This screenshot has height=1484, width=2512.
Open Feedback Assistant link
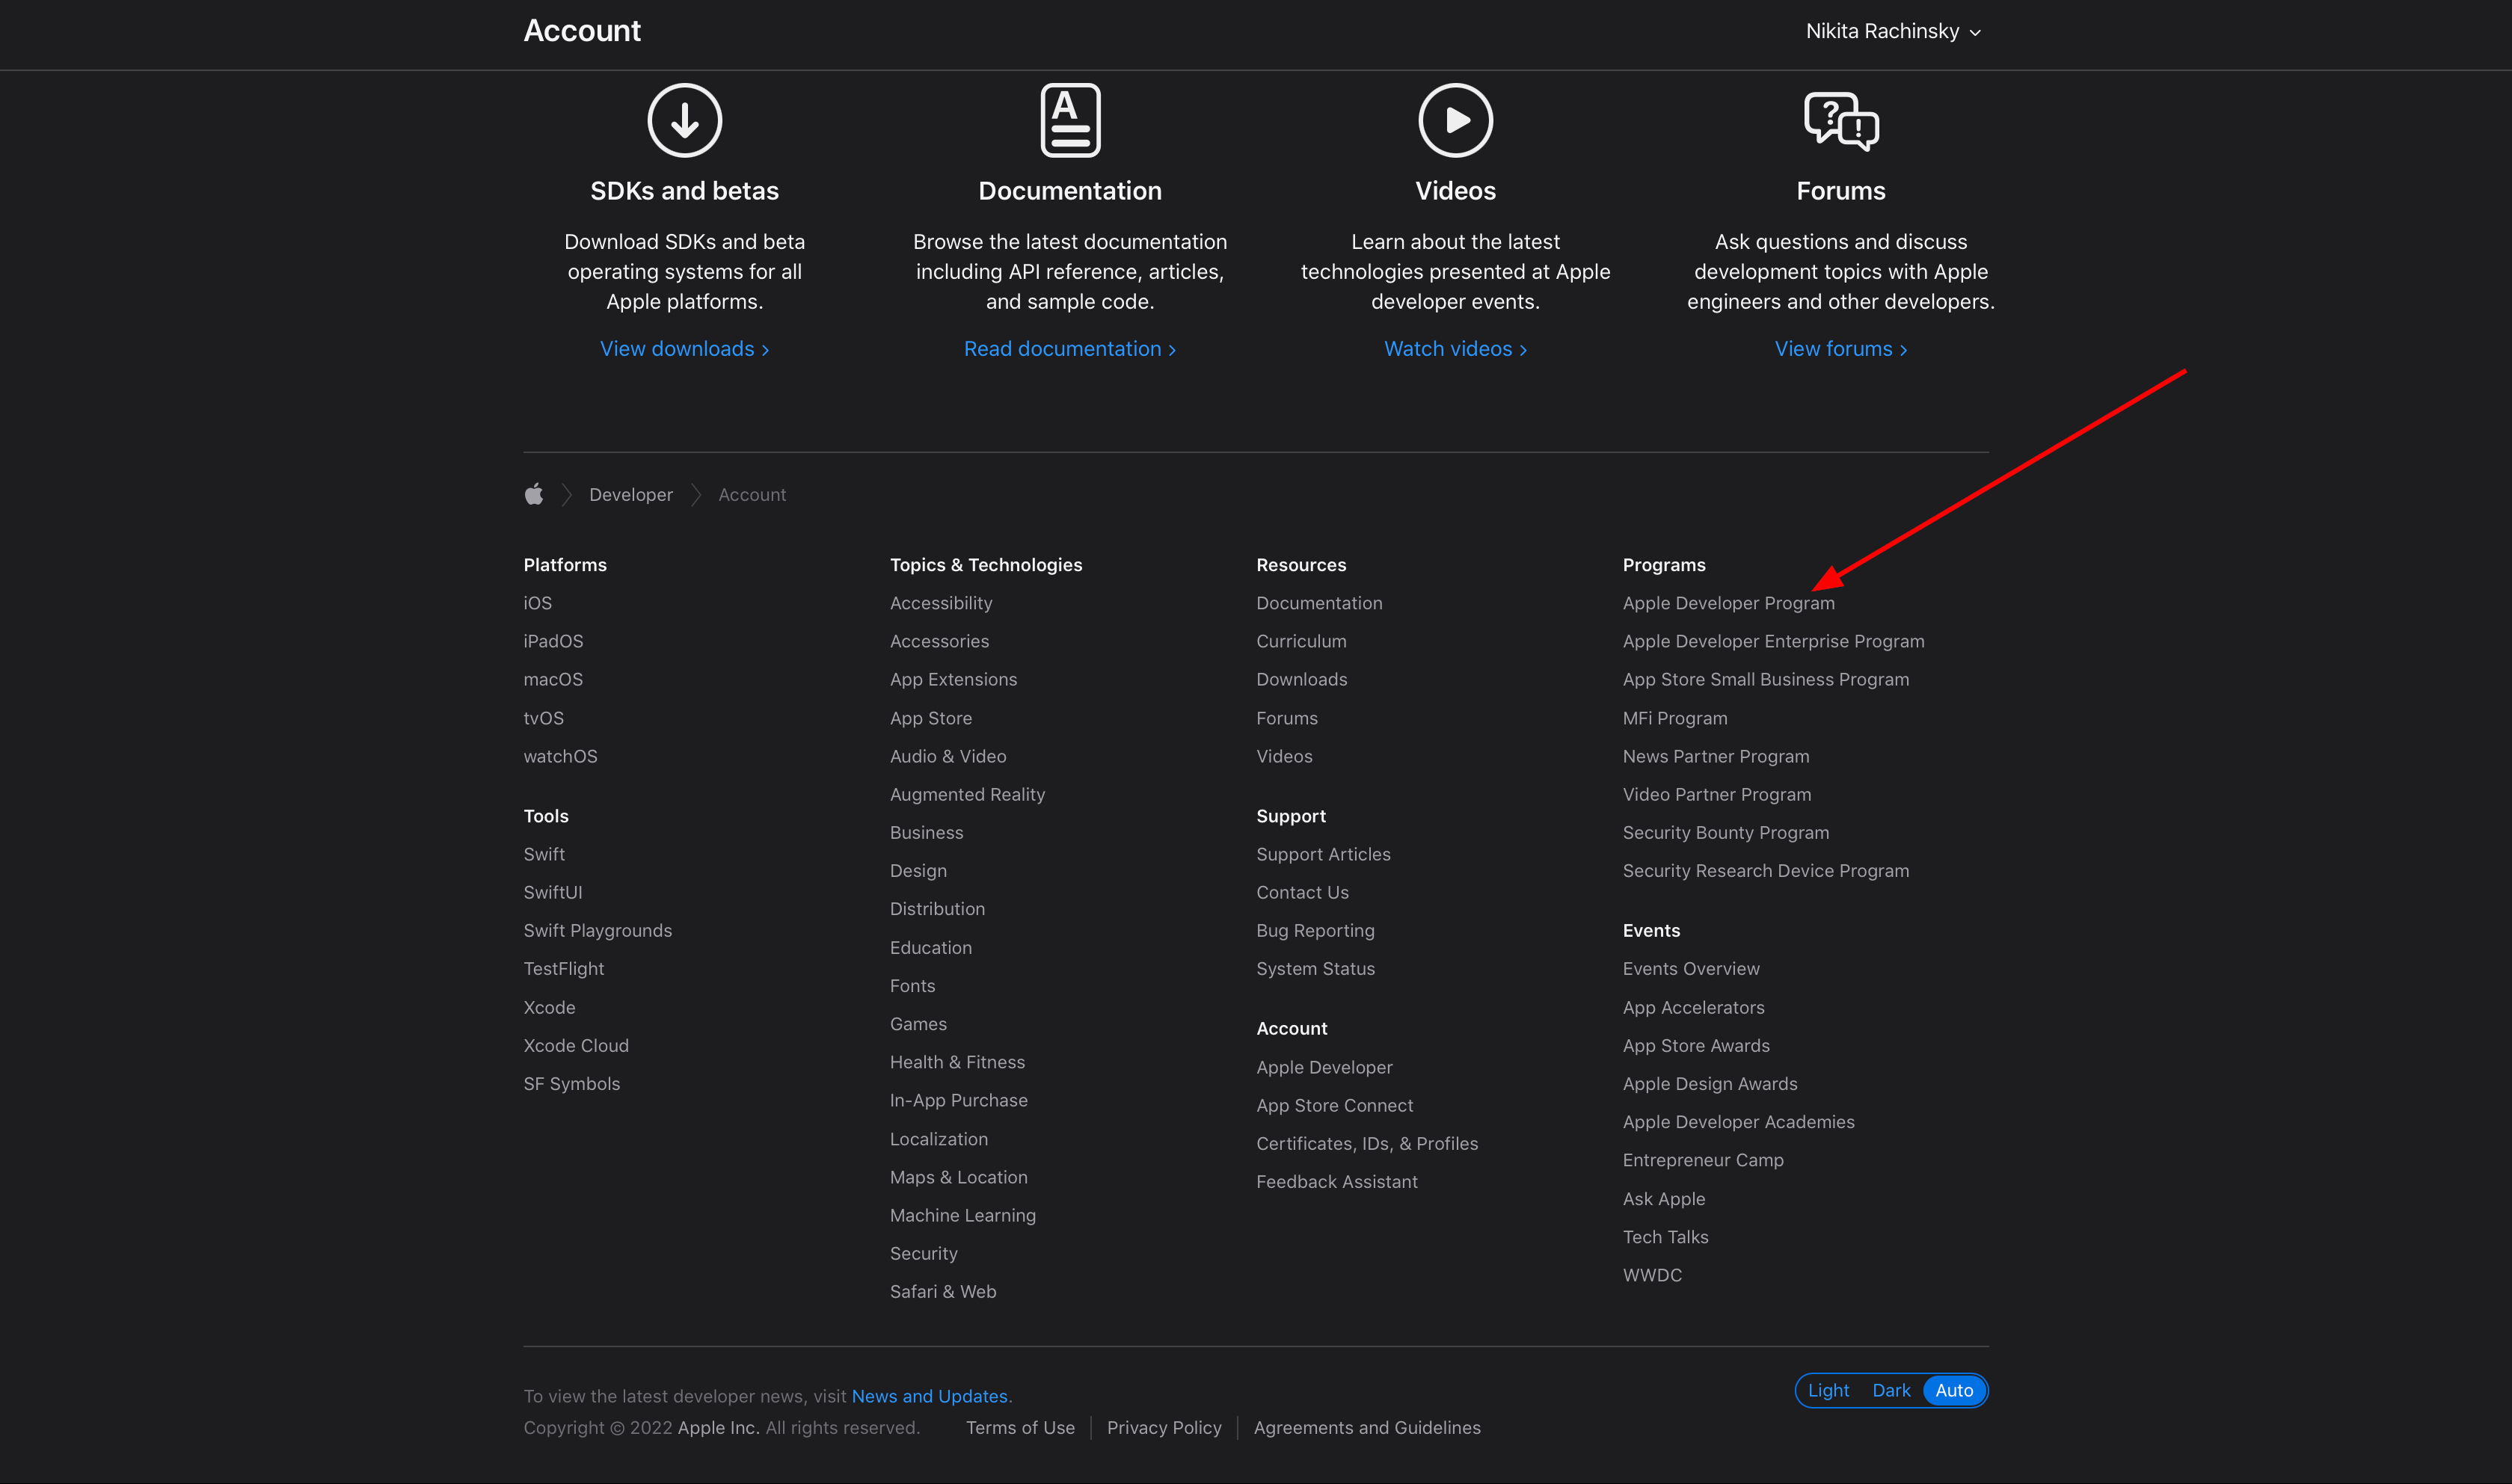pos(1337,1181)
